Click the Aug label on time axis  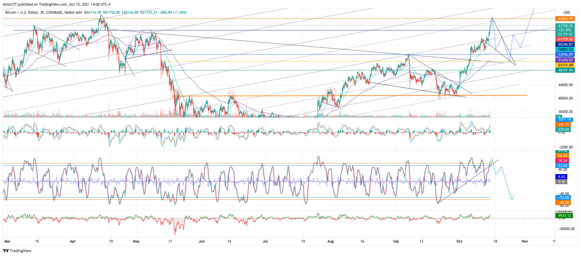click(x=331, y=241)
